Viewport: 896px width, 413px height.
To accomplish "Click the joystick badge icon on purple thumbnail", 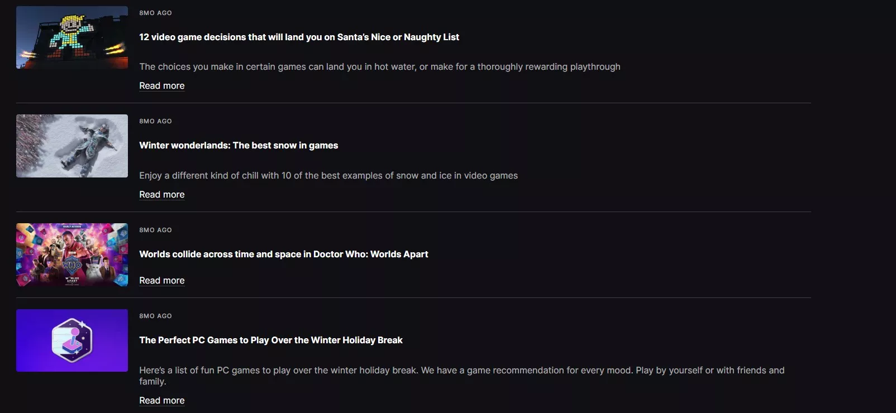I will click(x=72, y=340).
